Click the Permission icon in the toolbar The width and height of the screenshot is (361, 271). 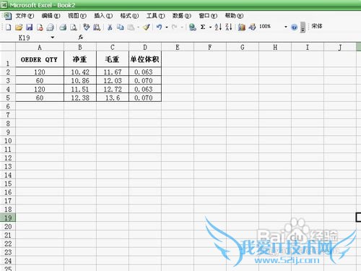[x=40, y=27]
